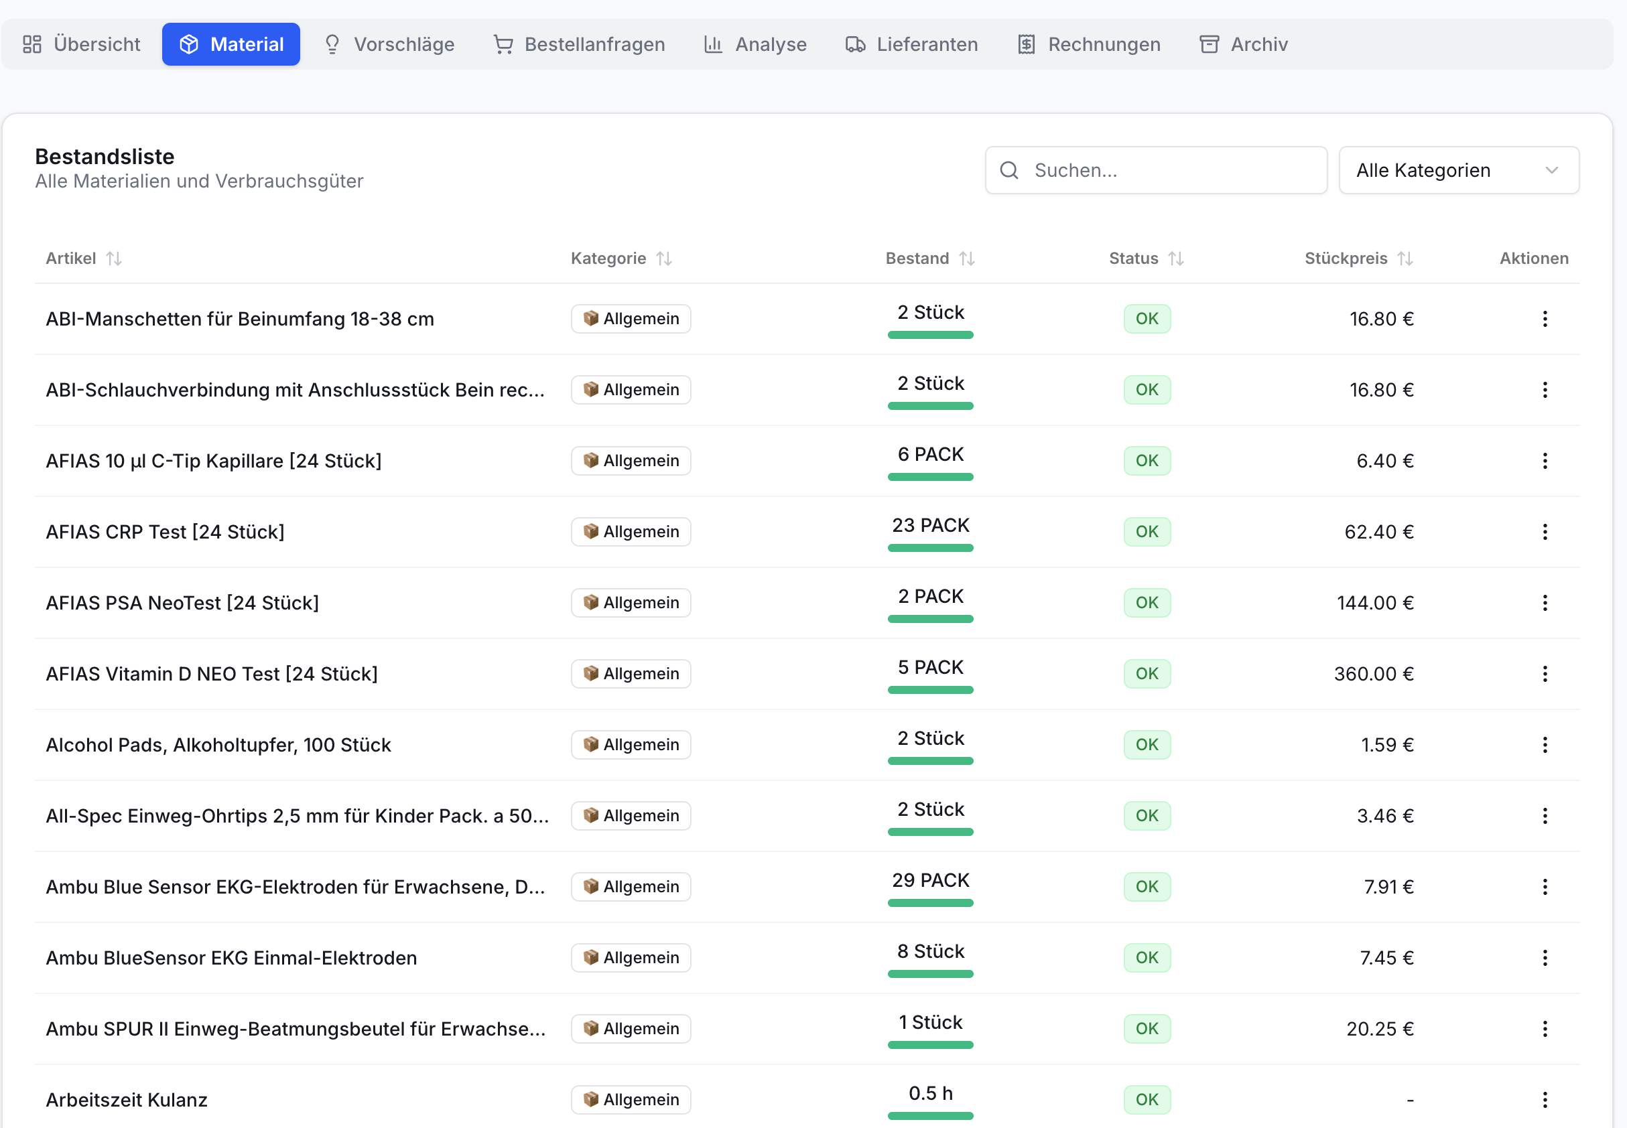Image resolution: width=1627 pixels, height=1128 pixels.
Task: Open the Alle Kategorien dropdown
Action: [x=1458, y=170]
